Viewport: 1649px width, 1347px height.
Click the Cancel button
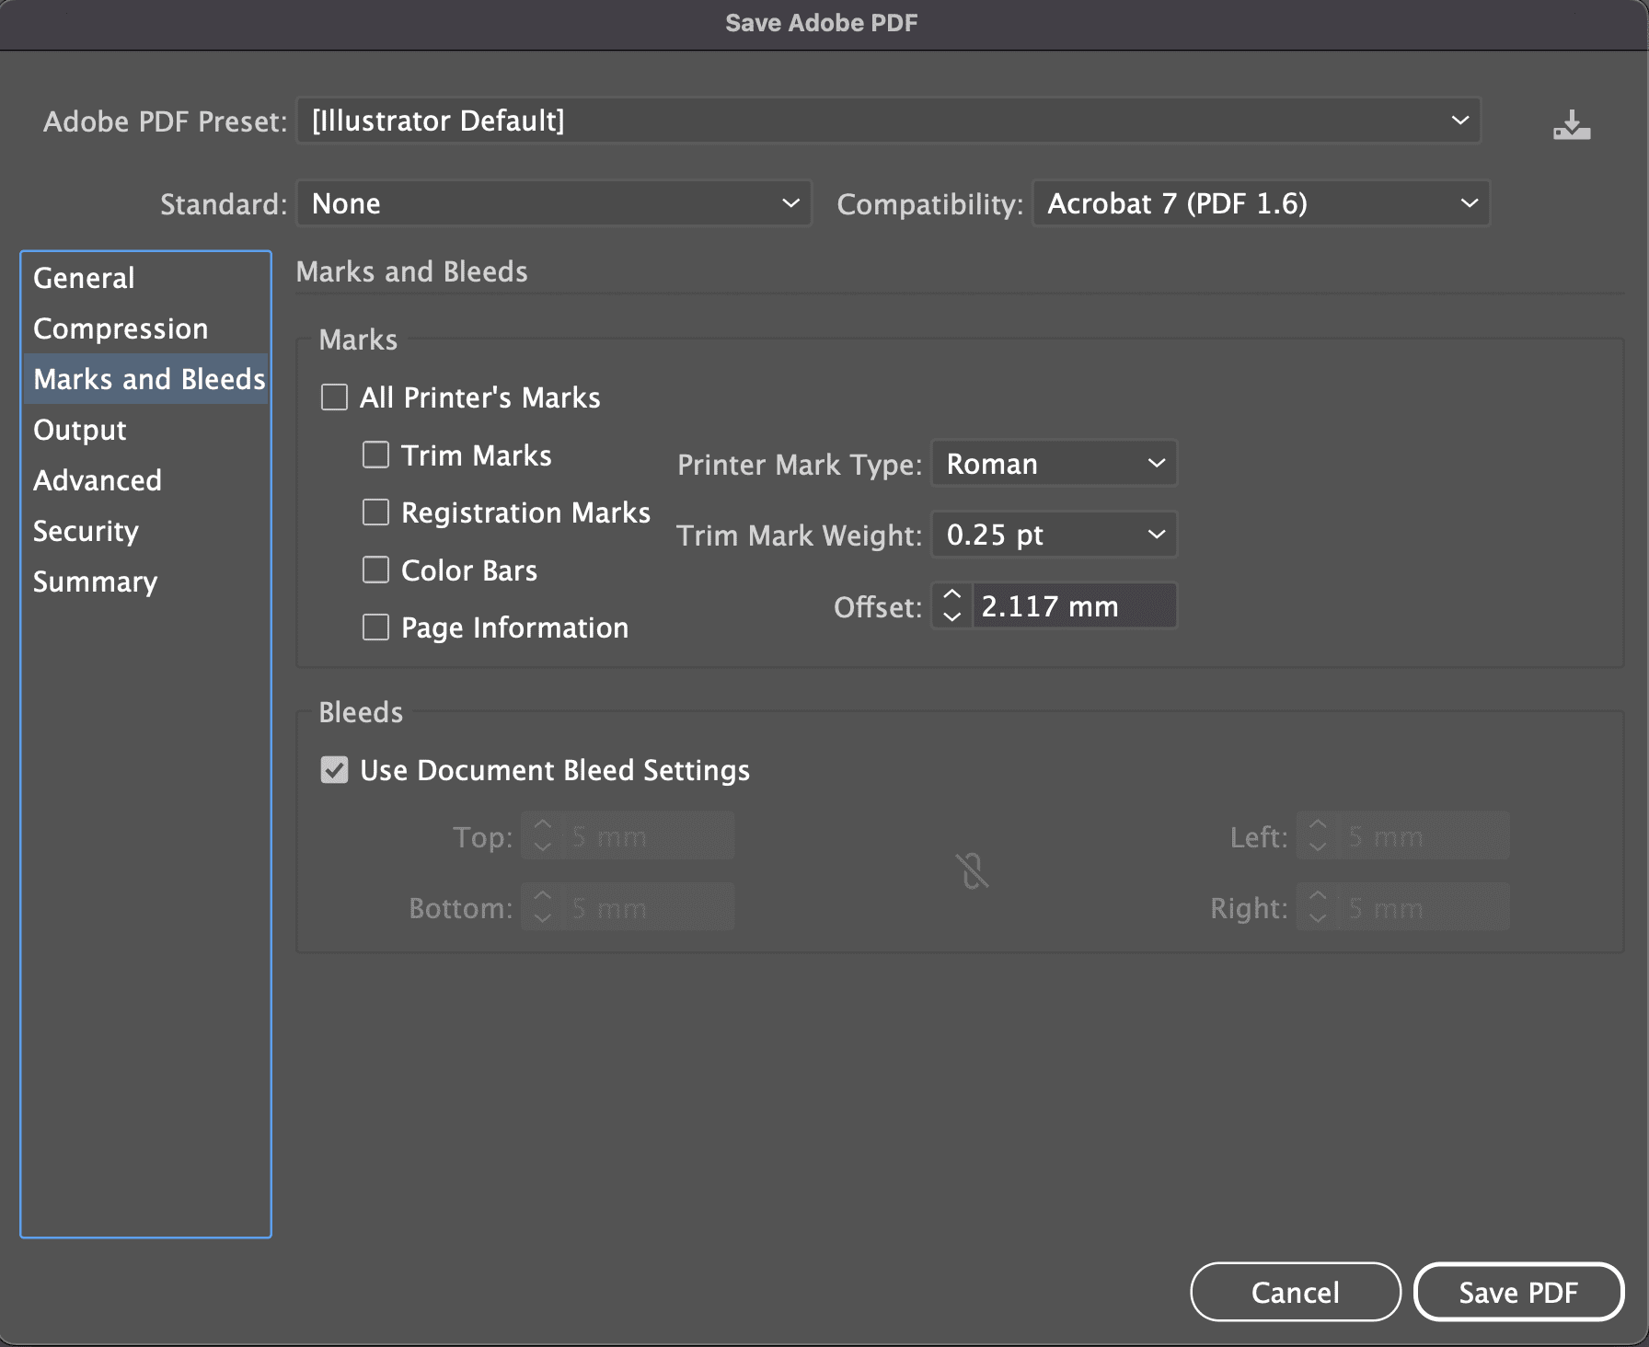coord(1296,1292)
